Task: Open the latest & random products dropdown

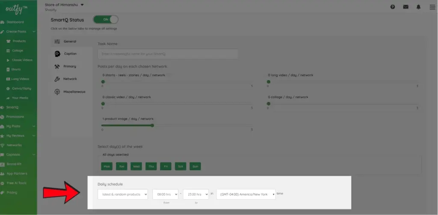Action: [122, 194]
